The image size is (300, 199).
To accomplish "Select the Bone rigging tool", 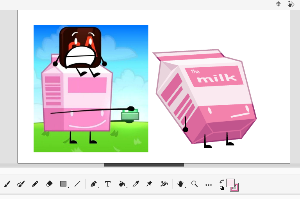I will point(164,184).
